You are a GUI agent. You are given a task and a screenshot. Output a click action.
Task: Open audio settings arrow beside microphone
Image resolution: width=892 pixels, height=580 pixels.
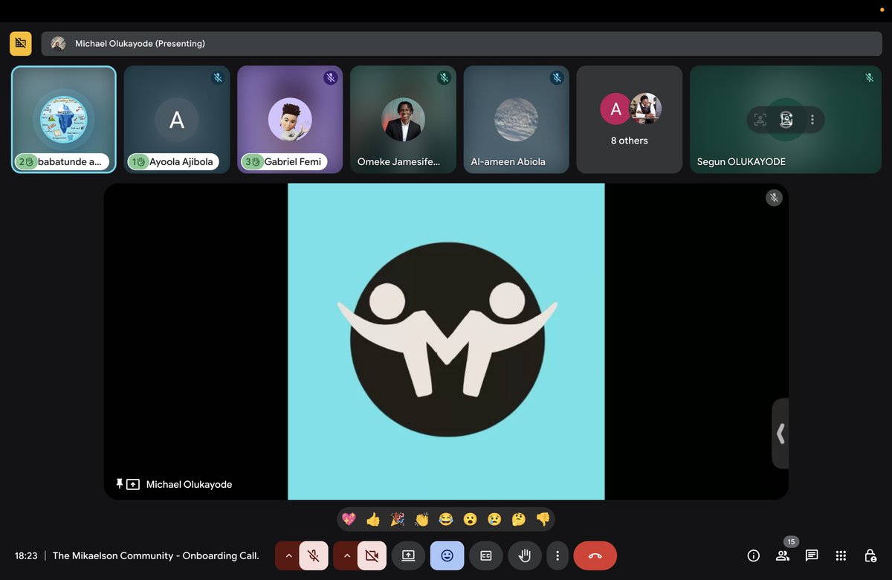pyautogui.click(x=288, y=555)
